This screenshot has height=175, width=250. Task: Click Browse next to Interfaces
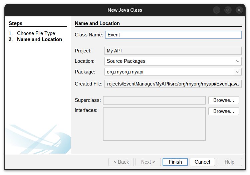tap(223, 111)
